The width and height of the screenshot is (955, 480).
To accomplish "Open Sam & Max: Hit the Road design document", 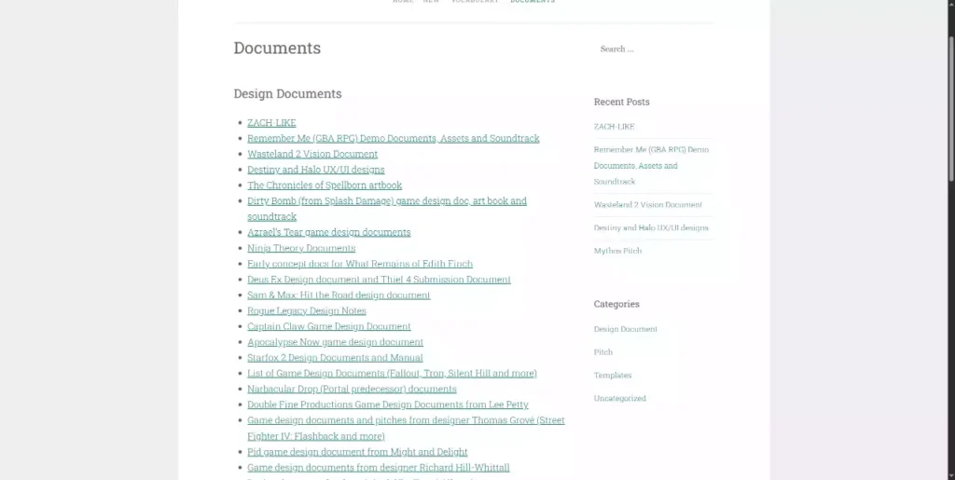I will [338, 295].
